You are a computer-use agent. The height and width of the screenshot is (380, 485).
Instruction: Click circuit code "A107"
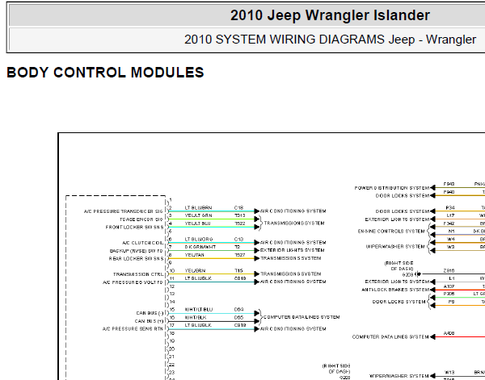(x=449, y=286)
